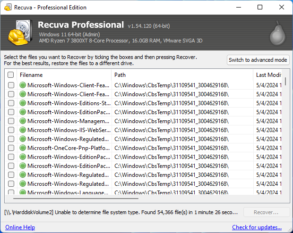The height and width of the screenshot is (233, 293).
Task: Minimize the Recuva window
Action: coord(239,7)
